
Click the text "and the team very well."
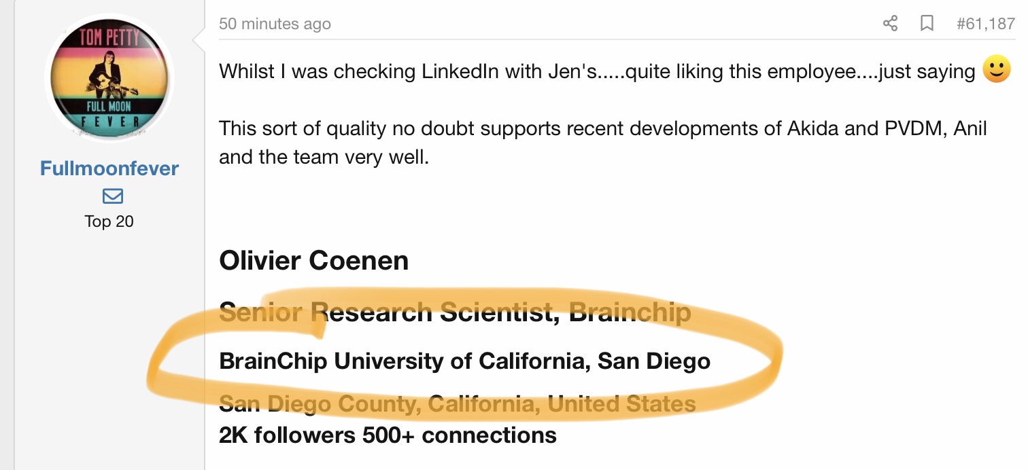[324, 158]
